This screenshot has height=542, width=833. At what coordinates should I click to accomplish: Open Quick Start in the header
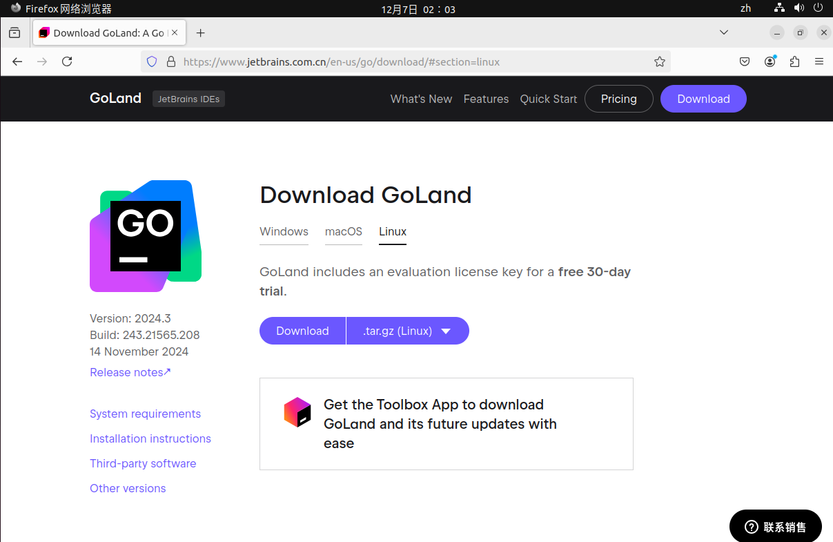point(549,99)
